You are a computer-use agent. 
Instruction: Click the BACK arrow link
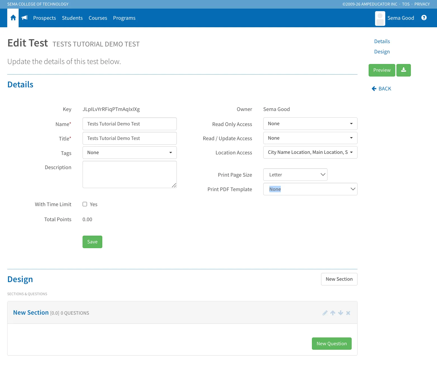pyautogui.click(x=381, y=89)
